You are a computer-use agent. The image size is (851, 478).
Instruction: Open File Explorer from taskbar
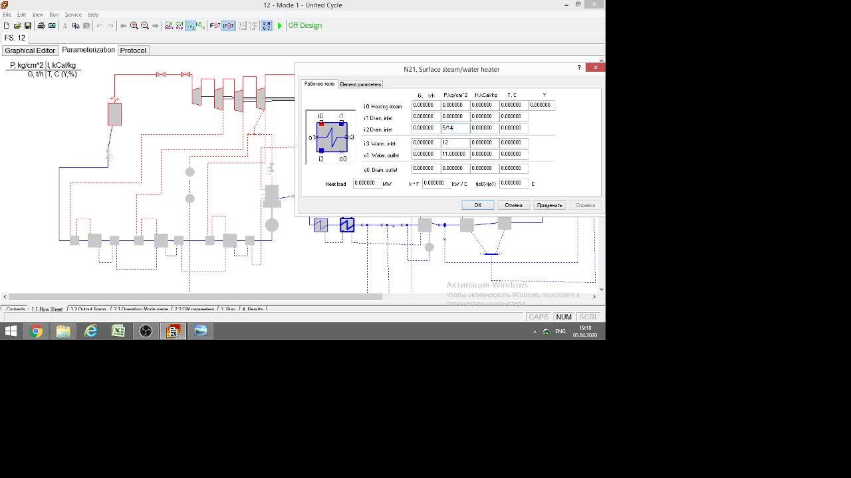click(63, 331)
